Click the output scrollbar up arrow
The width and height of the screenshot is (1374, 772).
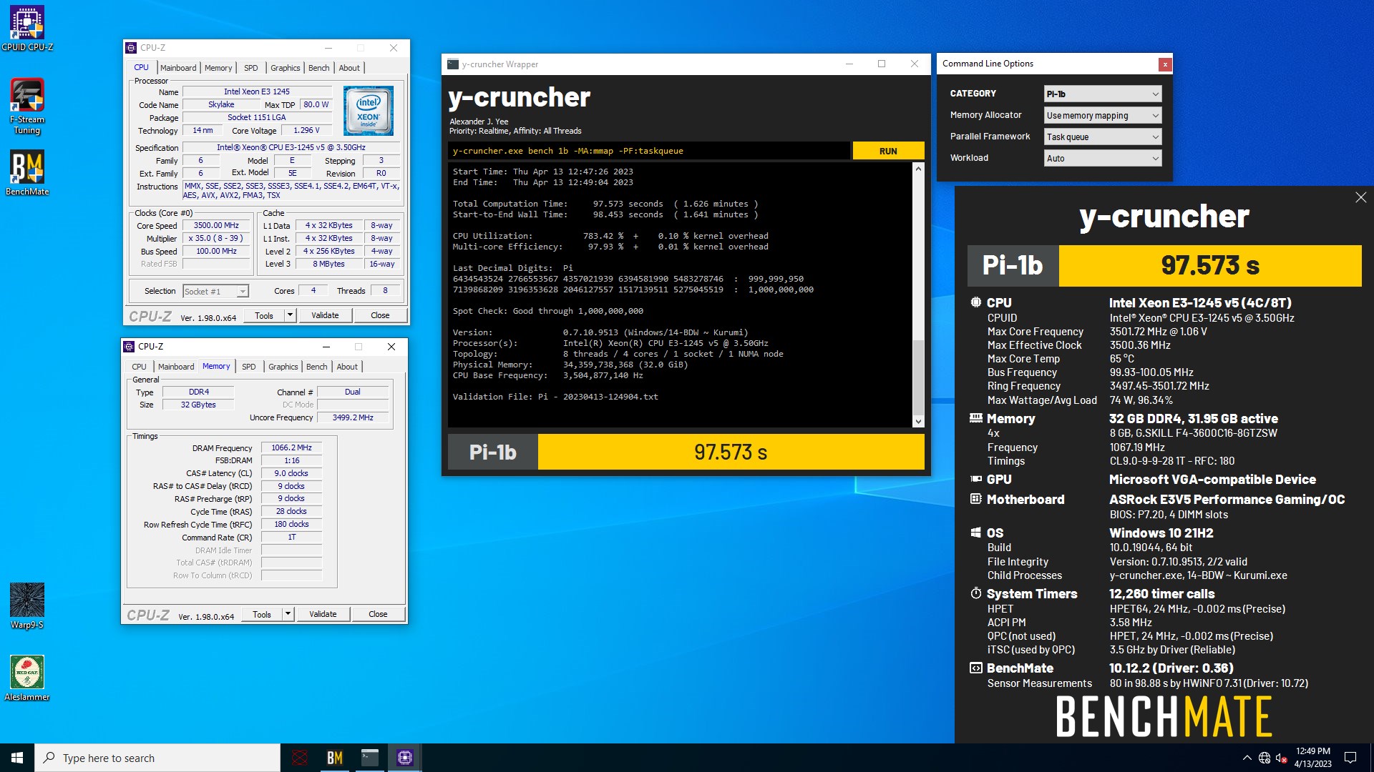point(918,169)
